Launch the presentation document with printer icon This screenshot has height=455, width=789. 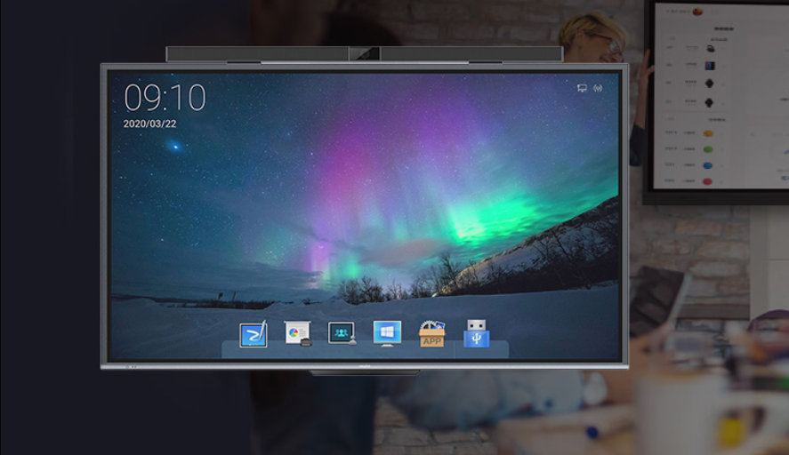[297, 333]
